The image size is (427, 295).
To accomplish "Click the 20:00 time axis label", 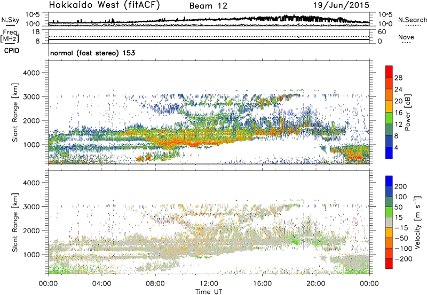I will [316, 284].
